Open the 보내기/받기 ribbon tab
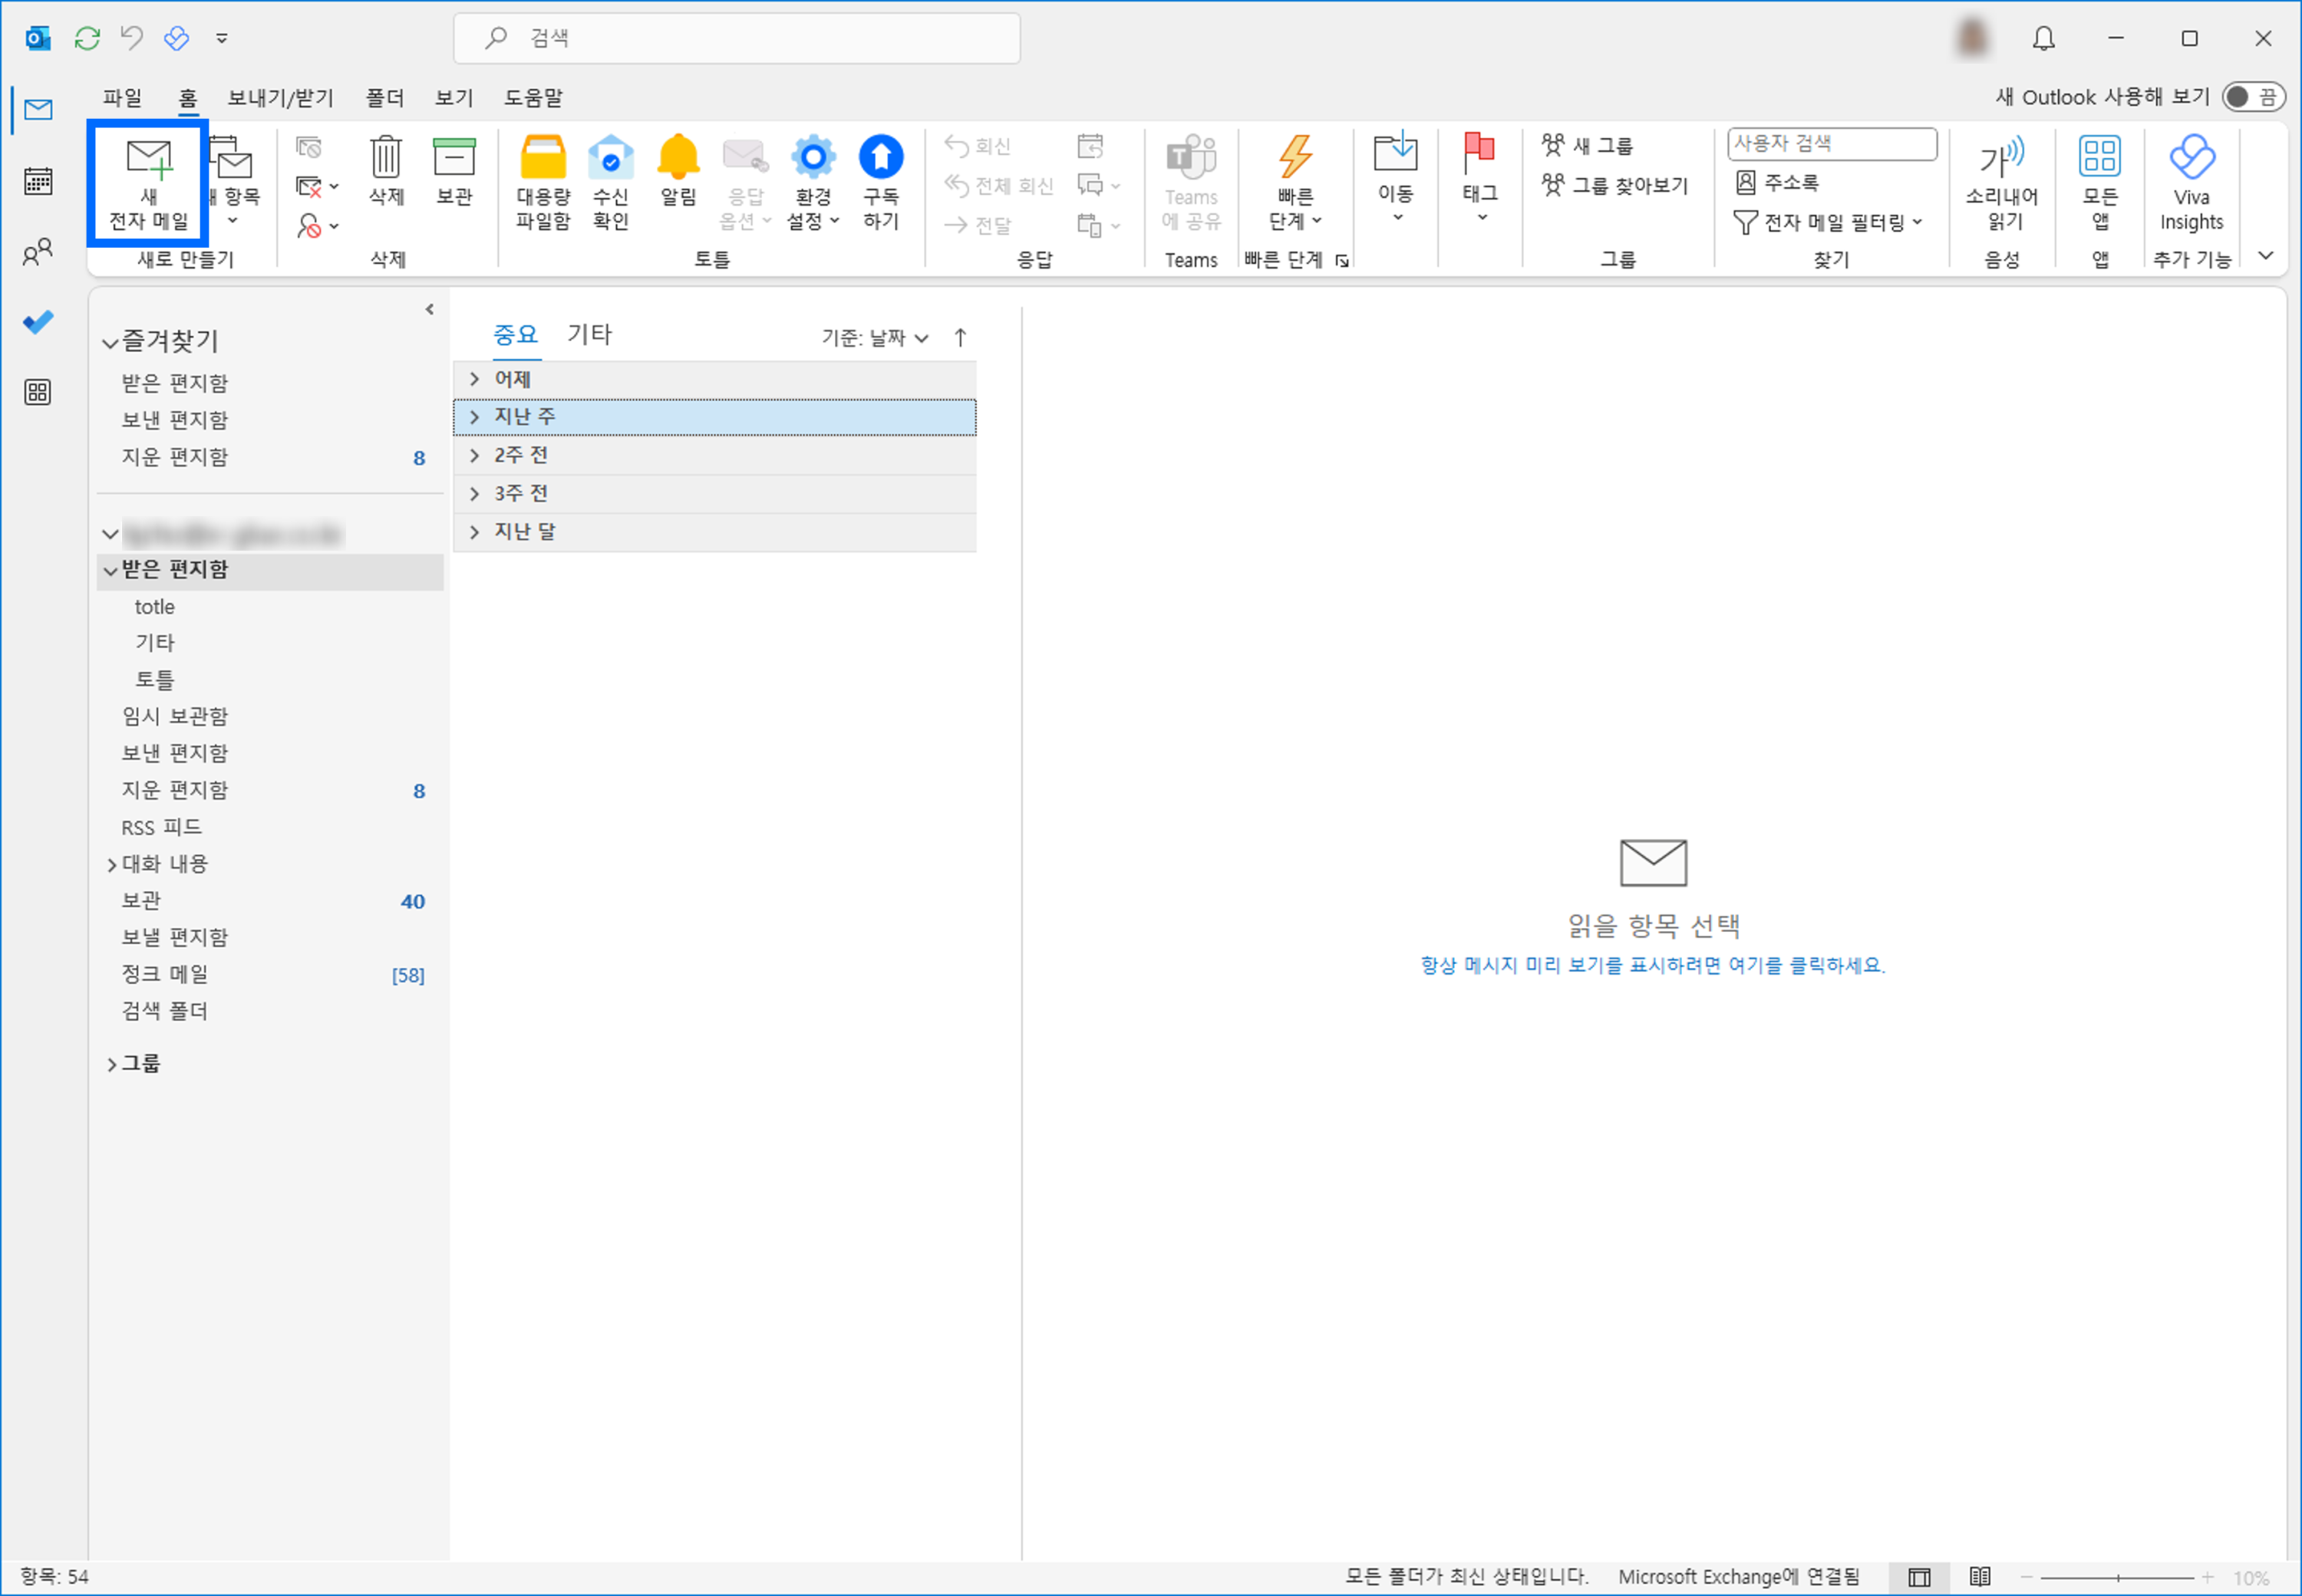 pos(280,97)
